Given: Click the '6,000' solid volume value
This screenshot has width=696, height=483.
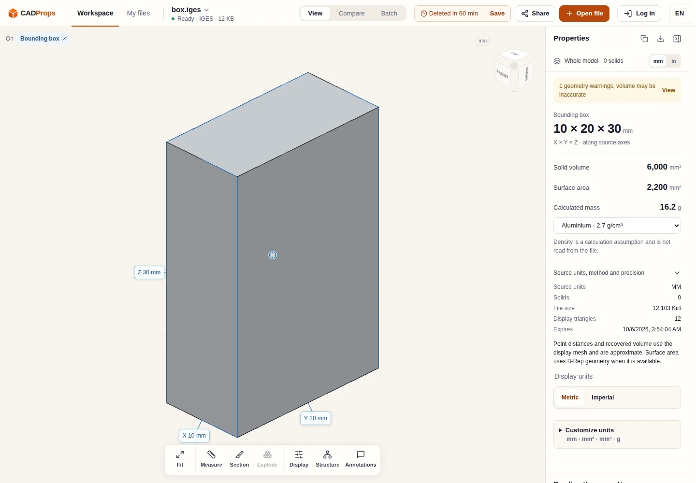Looking at the screenshot, I should click(x=657, y=167).
